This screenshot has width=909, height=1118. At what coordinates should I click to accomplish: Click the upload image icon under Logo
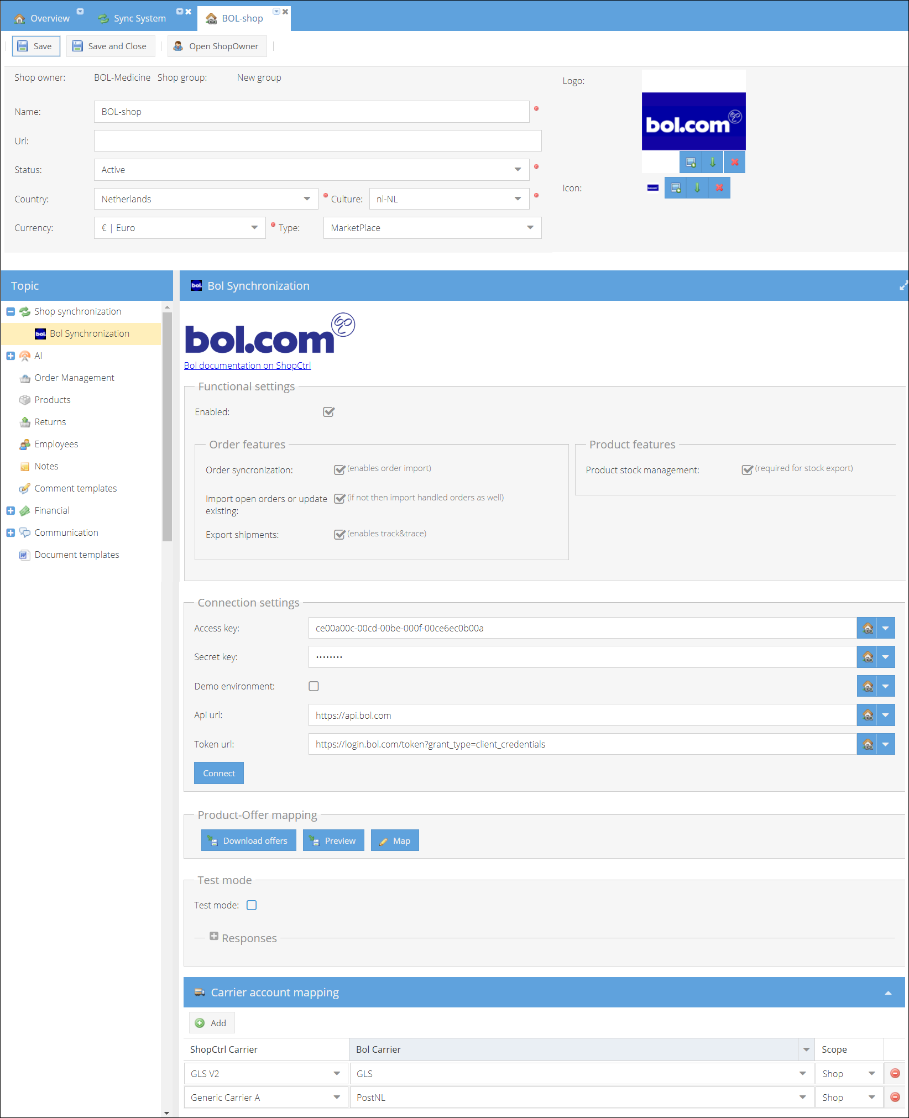coord(690,162)
